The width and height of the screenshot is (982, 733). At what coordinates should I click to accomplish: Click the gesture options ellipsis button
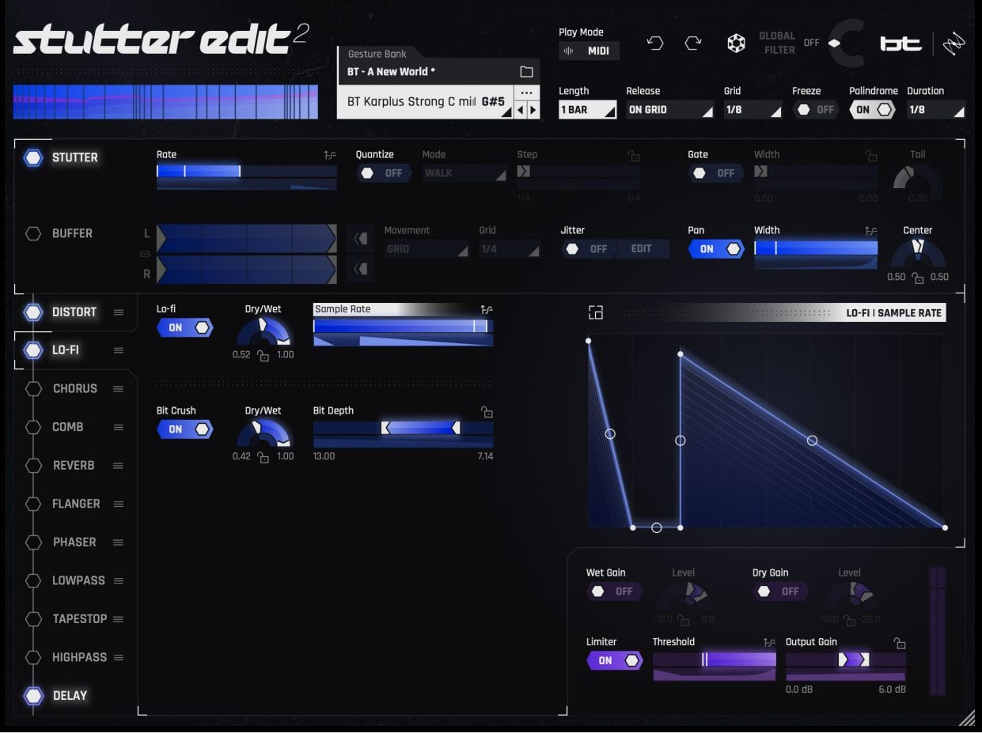pyautogui.click(x=526, y=93)
